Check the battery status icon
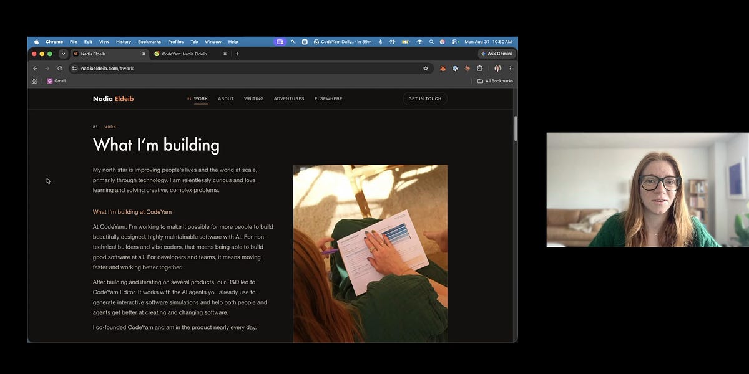The width and height of the screenshot is (749, 374). (406, 42)
